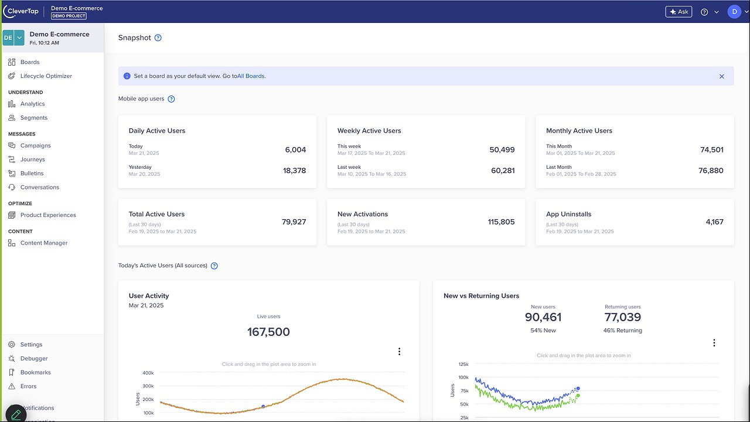Image resolution: width=750 pixels, height=422 pixels.
Task: Click the Conversations headset icon
Action: pos(12,188)
